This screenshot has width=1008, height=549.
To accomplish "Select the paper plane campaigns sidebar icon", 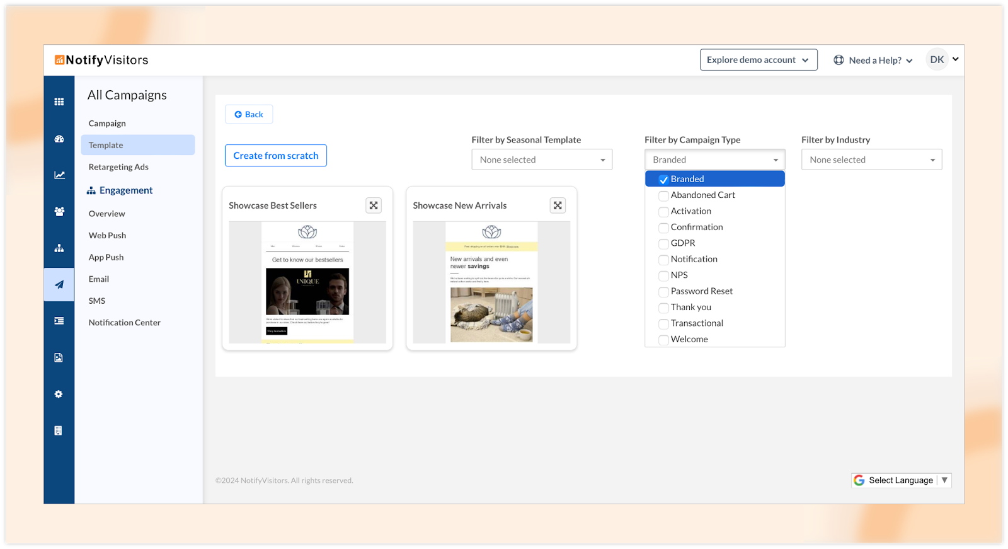I will click(x=59, y=285).
